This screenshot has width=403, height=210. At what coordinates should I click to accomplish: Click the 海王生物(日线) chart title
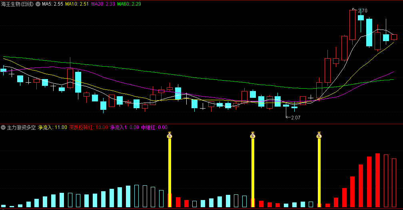coord(17,4)
